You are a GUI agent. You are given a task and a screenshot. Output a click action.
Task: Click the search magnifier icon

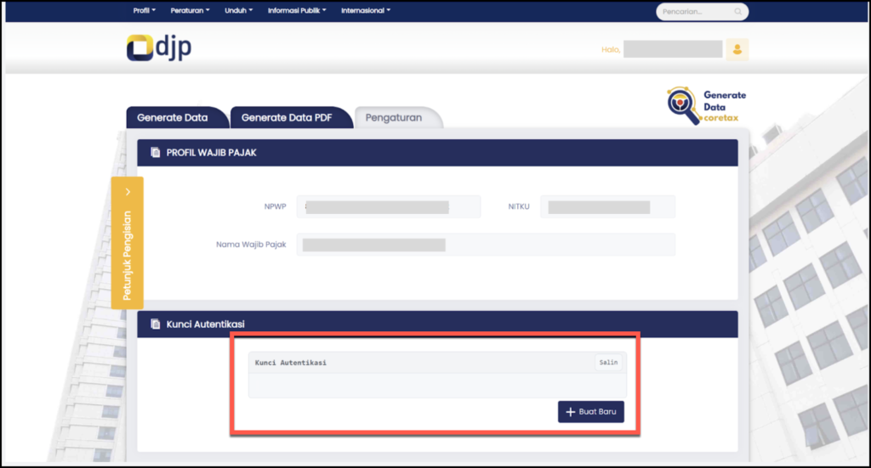coord(737,12)
